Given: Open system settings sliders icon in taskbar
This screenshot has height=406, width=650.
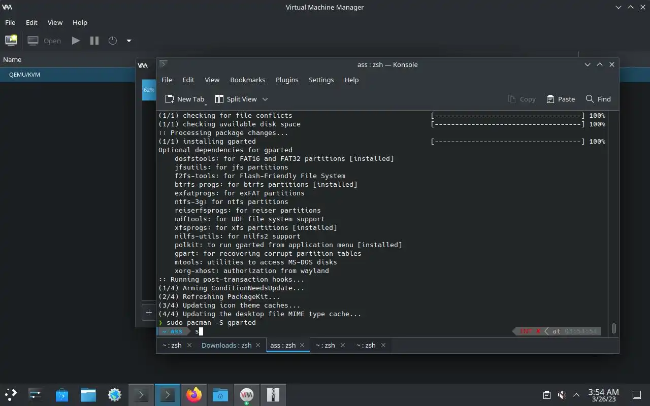Looking at the screenshot, I should coord(36,394).
